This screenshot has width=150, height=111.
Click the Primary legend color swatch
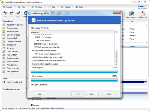[32, 105]
